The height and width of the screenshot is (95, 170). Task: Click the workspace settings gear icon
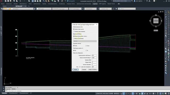tap(154, 94)
